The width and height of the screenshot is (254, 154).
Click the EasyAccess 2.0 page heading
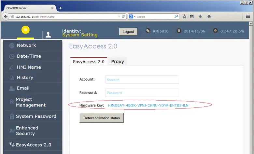[x=93, y=46]
